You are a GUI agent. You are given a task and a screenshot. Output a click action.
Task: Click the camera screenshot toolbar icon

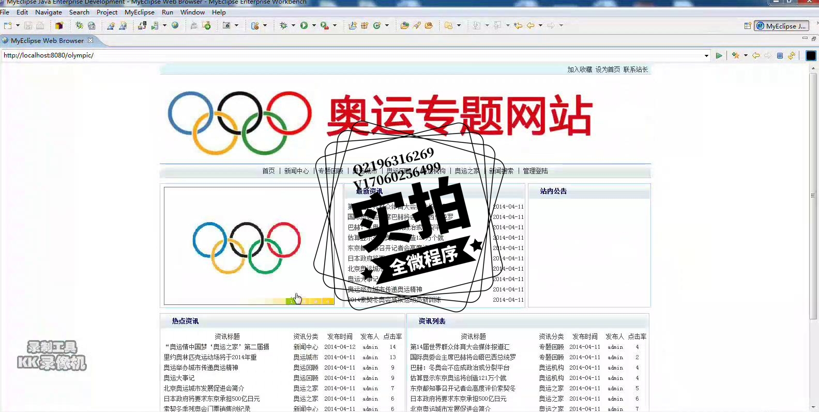click(226, 25)
